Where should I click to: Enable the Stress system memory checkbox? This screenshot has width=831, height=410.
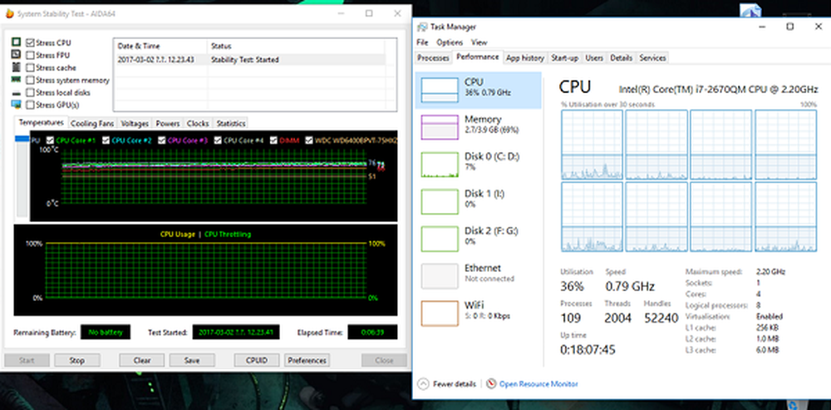click(30, 80)
